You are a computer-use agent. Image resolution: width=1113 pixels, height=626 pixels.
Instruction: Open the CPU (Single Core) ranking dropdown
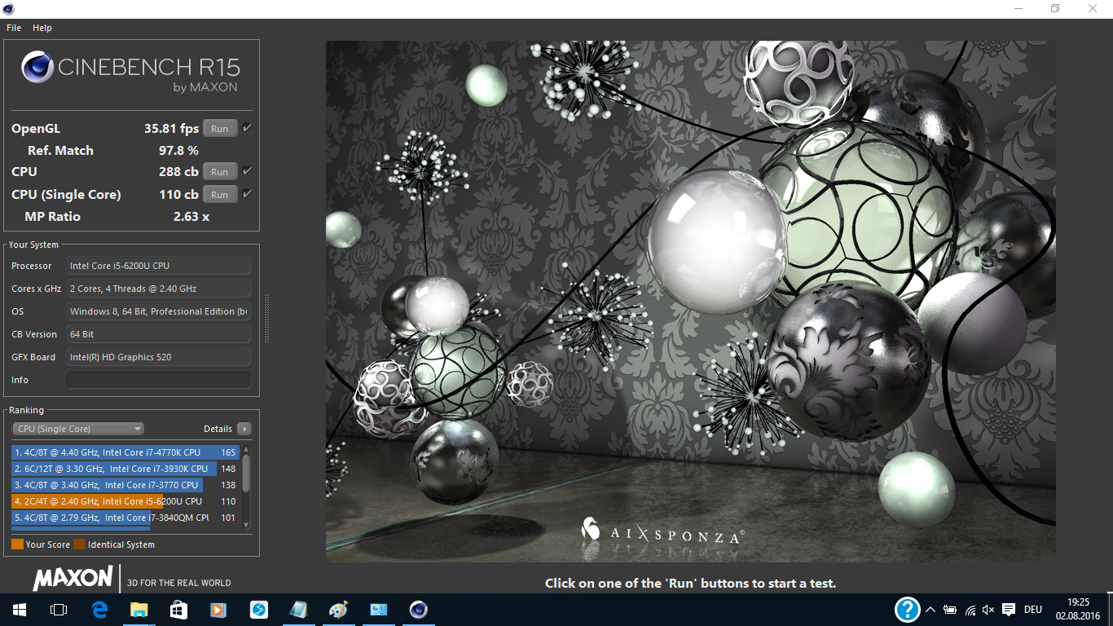click(x=78, y=429)
